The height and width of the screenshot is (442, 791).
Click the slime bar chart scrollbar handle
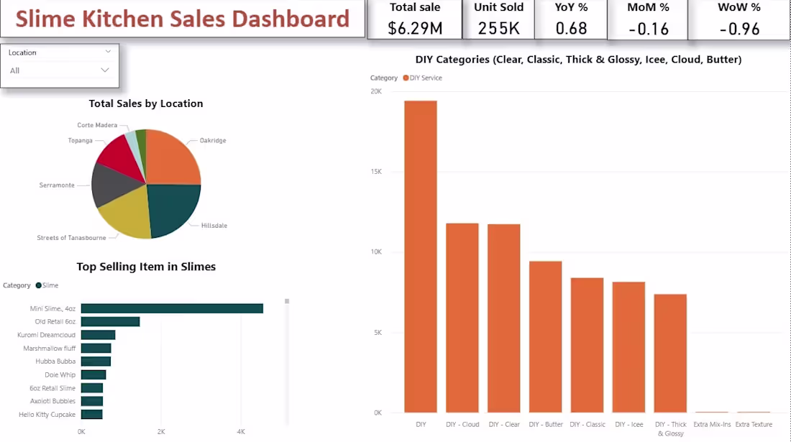click(x=287, y=301)
